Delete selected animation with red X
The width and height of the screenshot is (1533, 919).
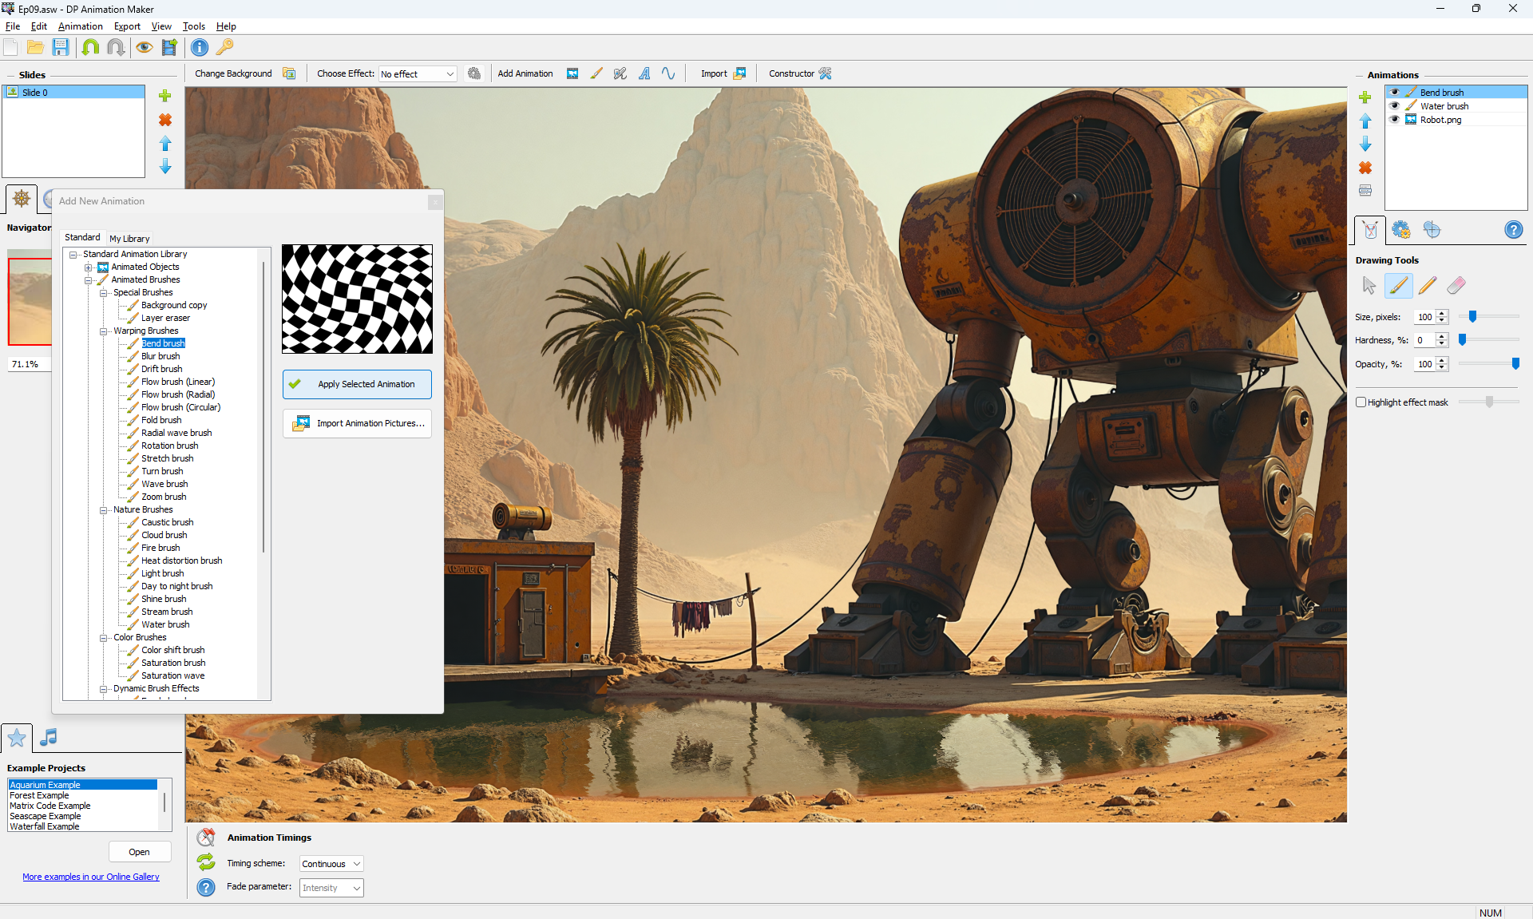1365,168
